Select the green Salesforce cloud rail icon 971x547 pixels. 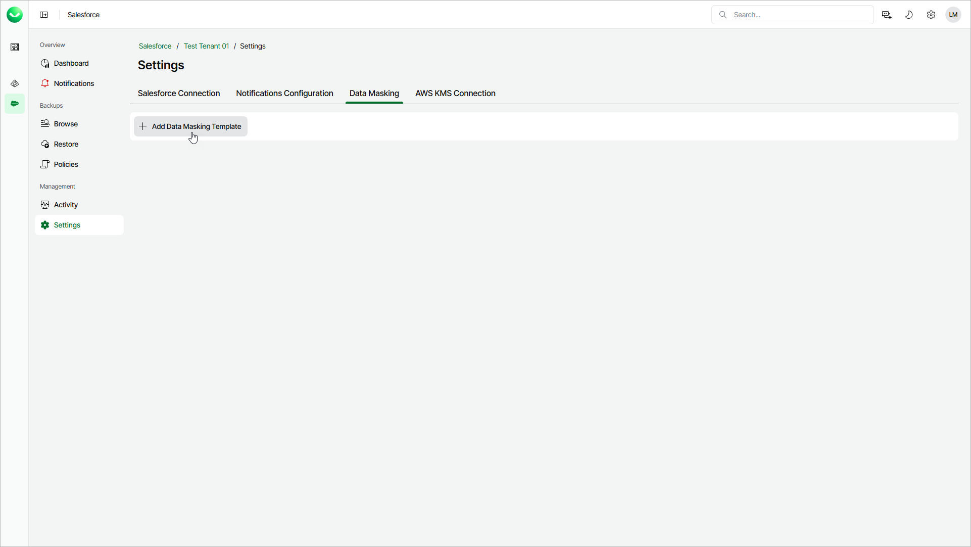[15, 104]
